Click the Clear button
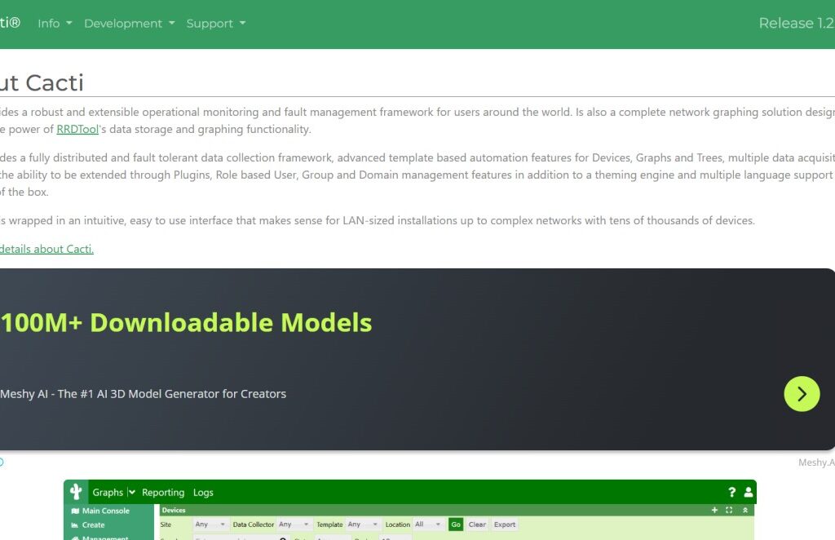 (x=477, y=525)
